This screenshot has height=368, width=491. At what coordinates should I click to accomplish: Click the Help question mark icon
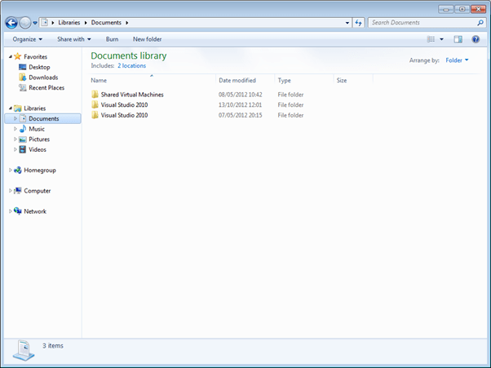point(476,39)
